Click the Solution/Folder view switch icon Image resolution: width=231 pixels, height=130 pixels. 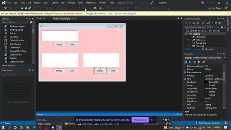198,23
